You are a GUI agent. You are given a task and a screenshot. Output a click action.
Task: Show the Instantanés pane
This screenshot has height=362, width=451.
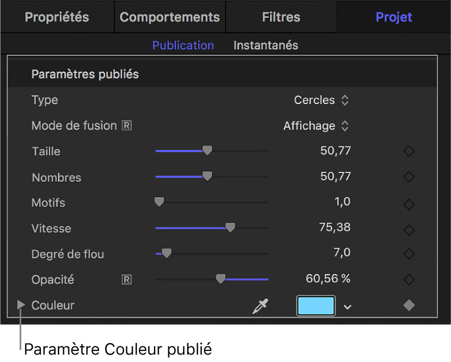[x=265, y=45]
